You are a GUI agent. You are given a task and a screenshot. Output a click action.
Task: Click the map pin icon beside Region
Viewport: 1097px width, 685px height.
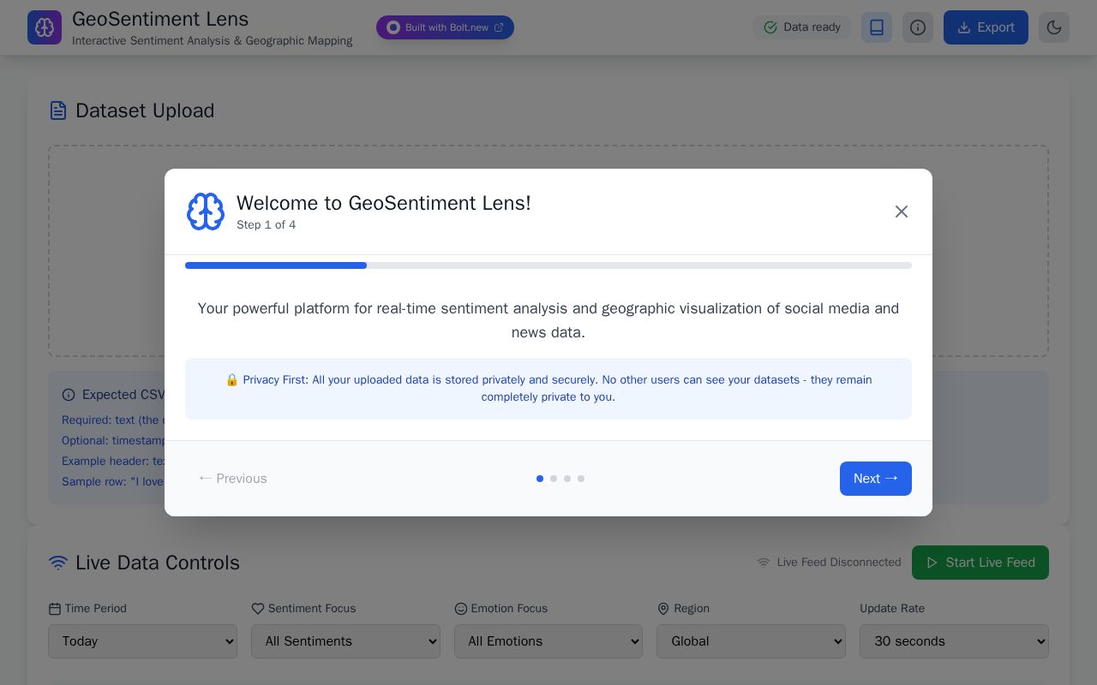pos(663,609)
